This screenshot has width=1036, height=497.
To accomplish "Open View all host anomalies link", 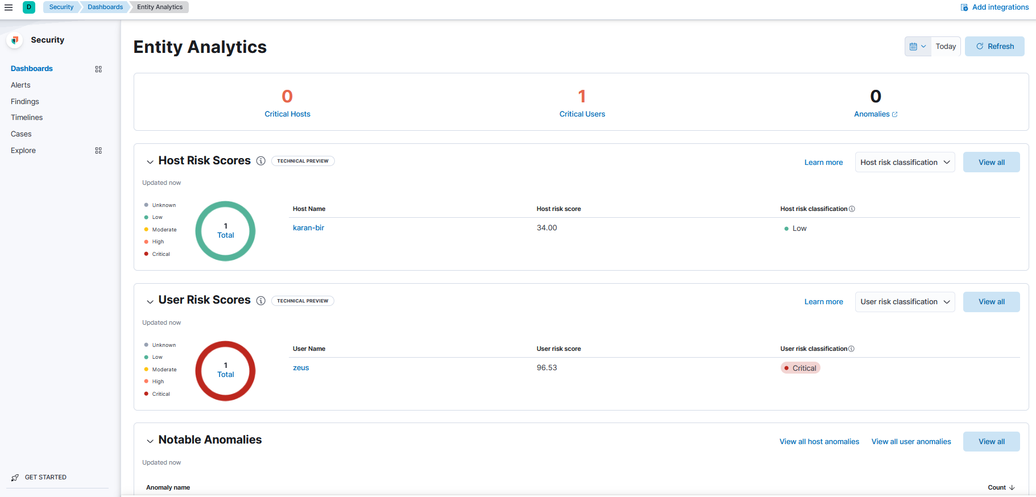I will [819, 442].
